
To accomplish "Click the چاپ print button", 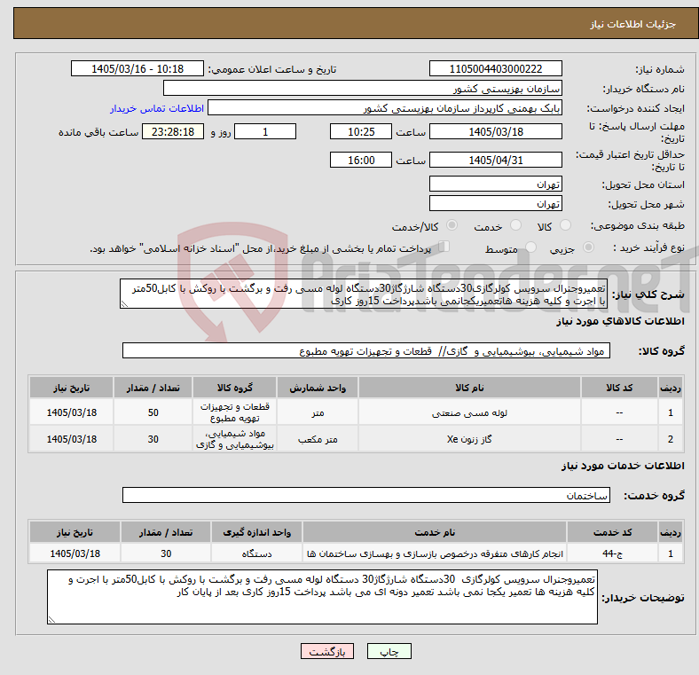I will [389, 651].
